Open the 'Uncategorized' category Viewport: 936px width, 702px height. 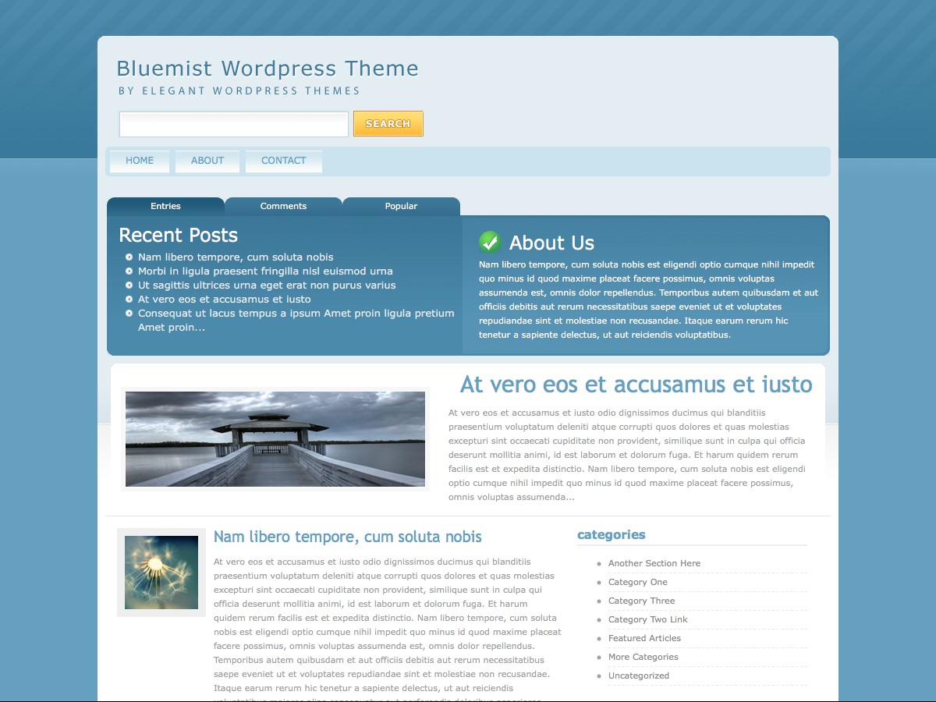tap(639, 675)
